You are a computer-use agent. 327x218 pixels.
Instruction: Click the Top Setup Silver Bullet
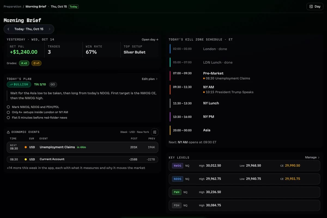tap(135, 52)
